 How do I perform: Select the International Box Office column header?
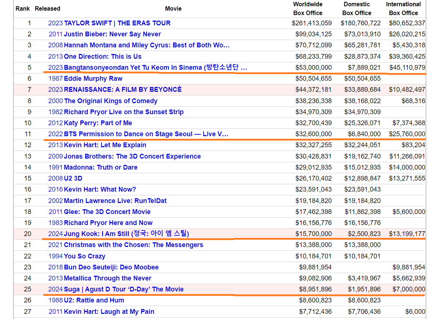coord(403,9)
